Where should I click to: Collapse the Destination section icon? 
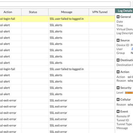pyautogui.click(x=118, y=60)
